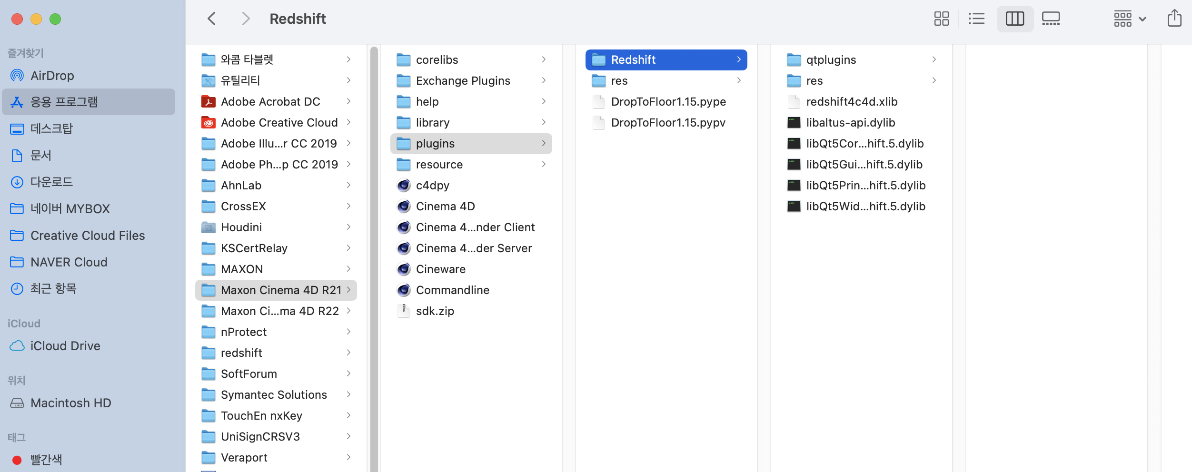Select the res folder under Redshift column
This screenshot has width=1192, height=472.
tap(666, 80)
